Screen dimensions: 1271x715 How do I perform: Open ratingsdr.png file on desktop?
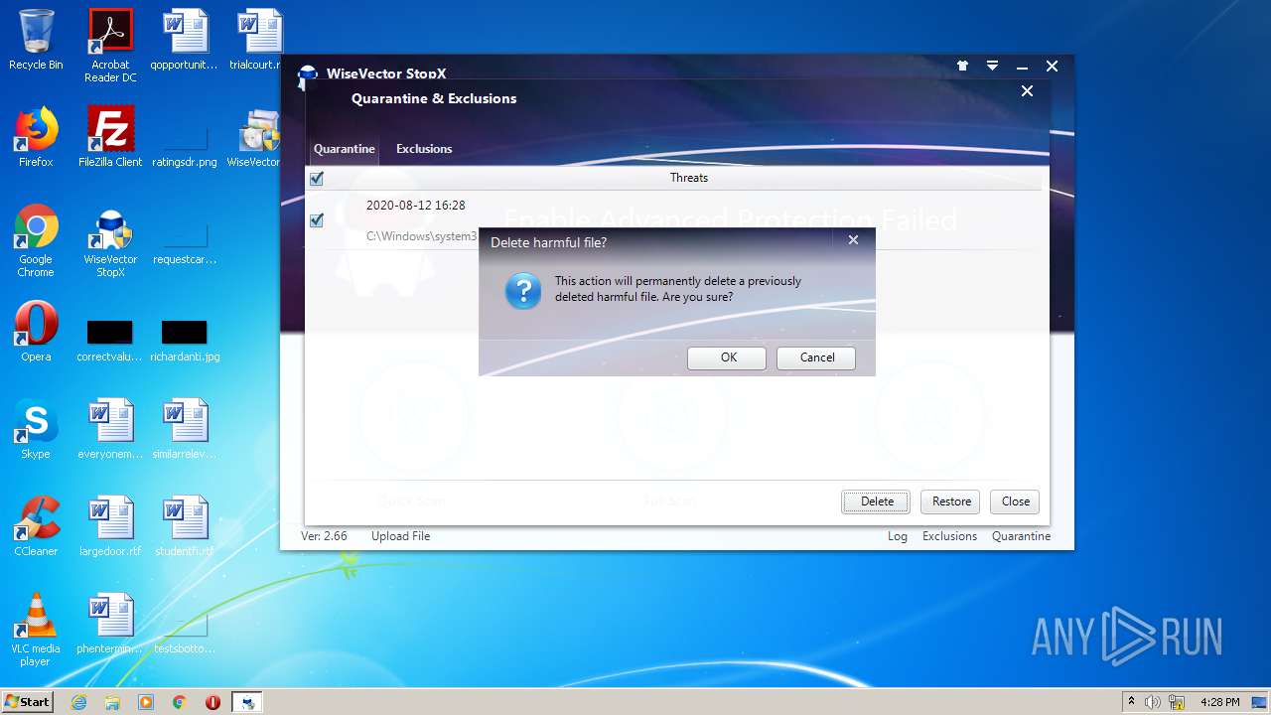185,145
